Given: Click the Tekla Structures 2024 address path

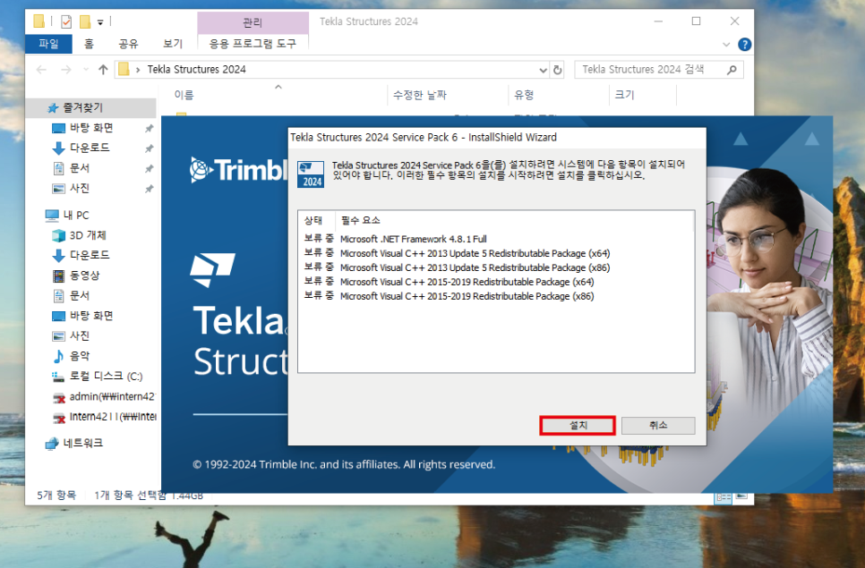Looking at the screenshot, I should (196, 70).
